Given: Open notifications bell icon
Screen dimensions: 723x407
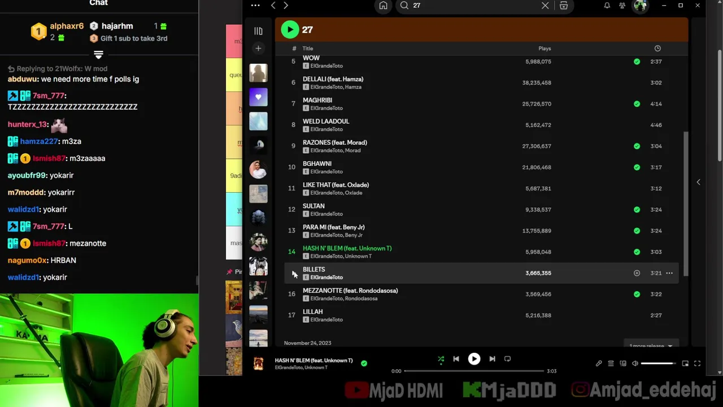Looking at the screenshot, I should click(x=607, y=6).
